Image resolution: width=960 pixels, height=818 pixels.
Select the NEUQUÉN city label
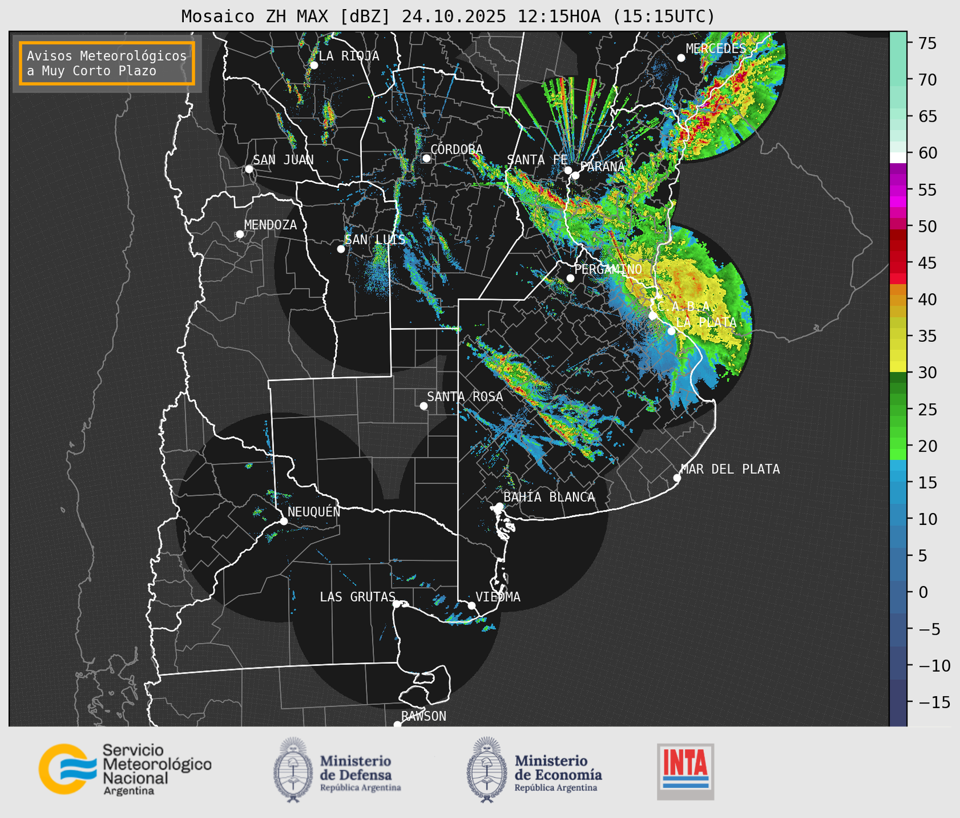pyautogui.click(x=314, y=512)
